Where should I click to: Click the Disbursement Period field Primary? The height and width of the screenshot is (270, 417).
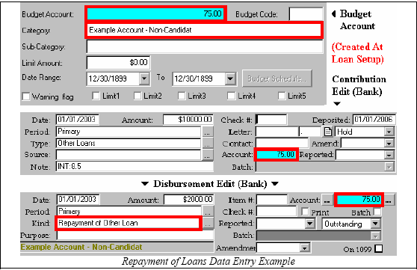[x=129, y=212]
